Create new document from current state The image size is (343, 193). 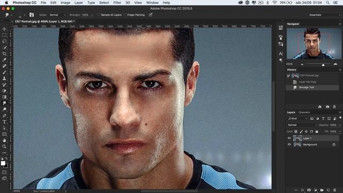320,107
